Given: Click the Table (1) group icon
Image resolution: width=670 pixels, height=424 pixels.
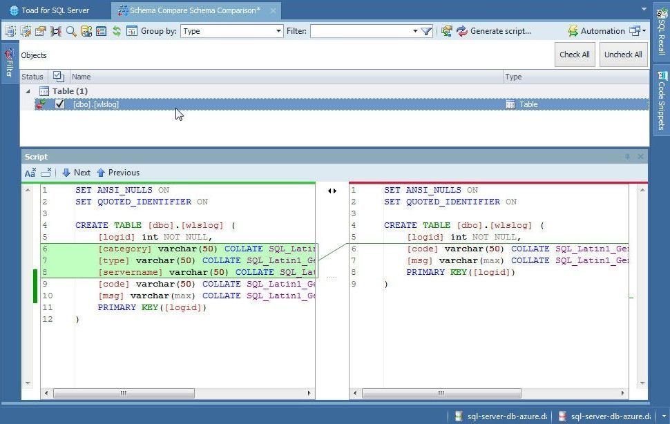Looking at the screenshot, I should (x=44, y=91).
